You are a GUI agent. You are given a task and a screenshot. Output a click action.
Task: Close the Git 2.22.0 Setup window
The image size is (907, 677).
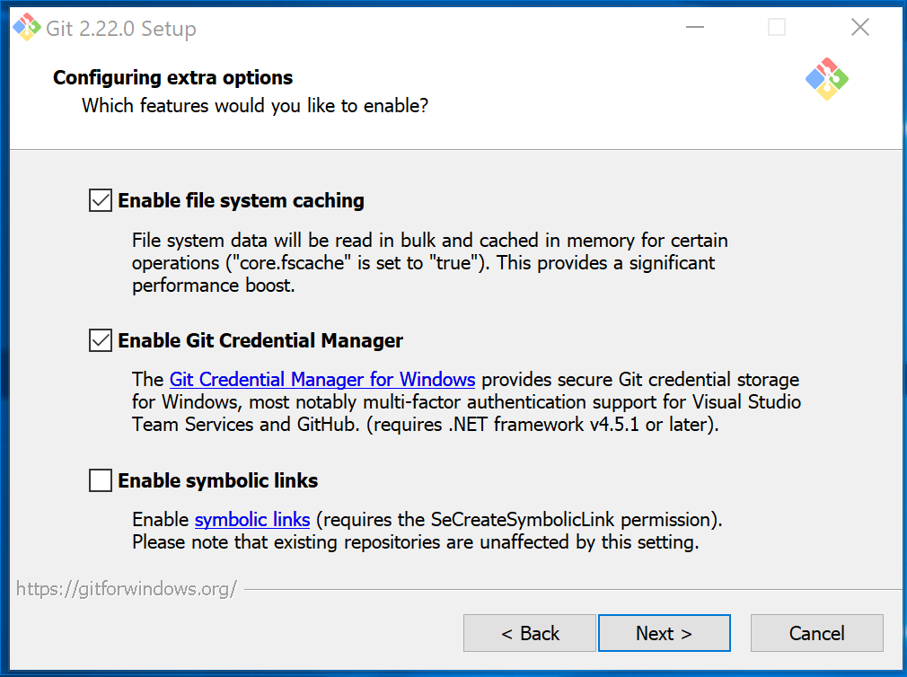click(859, 28)
